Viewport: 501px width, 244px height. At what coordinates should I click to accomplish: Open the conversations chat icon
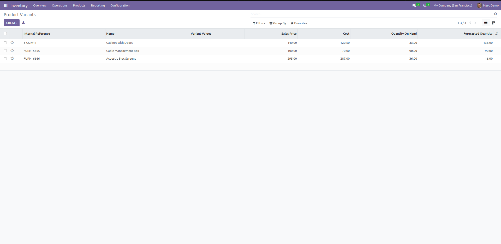(x=414, y=5)
